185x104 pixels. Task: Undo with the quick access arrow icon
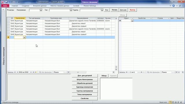click(10, 2)
